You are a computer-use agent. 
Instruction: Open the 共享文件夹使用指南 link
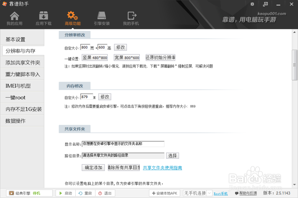[162, 168]
